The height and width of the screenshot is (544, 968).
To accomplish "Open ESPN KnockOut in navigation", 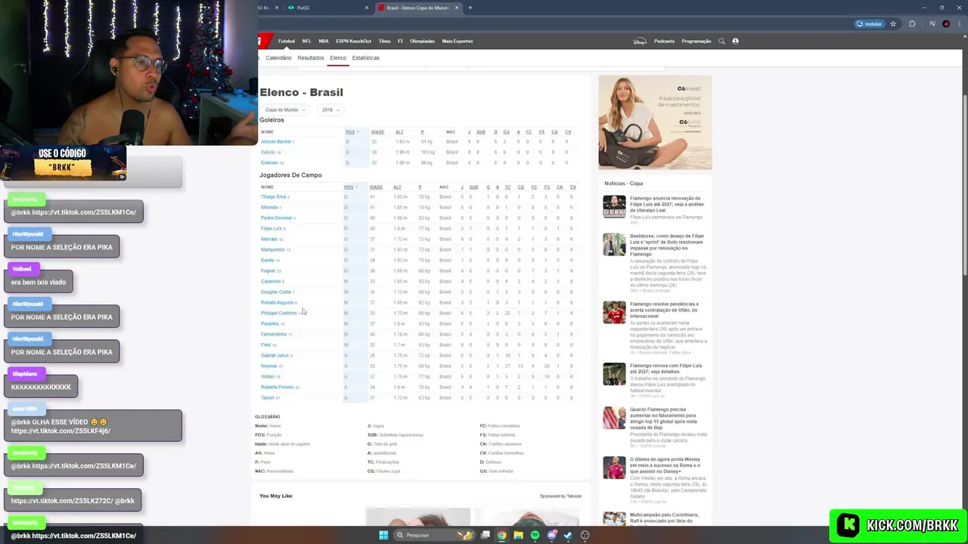I will pos(353,41).
